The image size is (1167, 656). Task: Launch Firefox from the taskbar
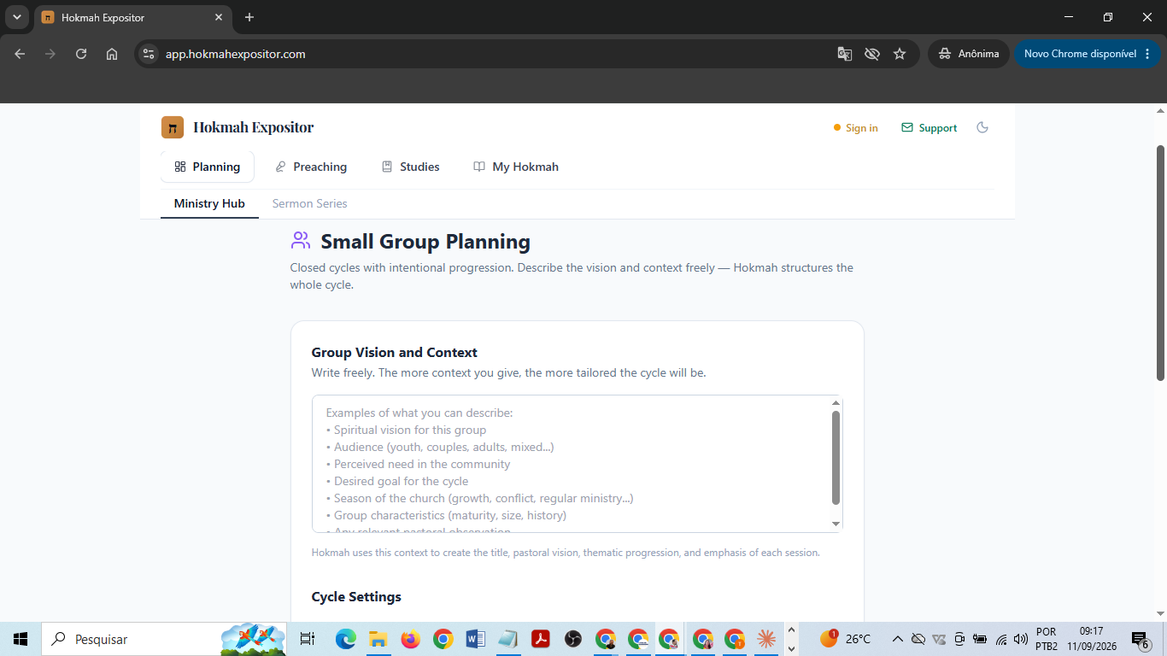(410, 639)
